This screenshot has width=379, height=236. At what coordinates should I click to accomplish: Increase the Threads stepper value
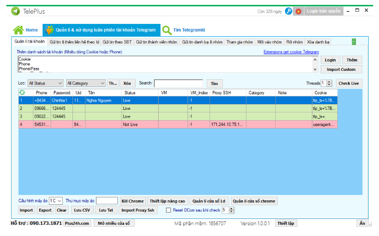[329, 82]
